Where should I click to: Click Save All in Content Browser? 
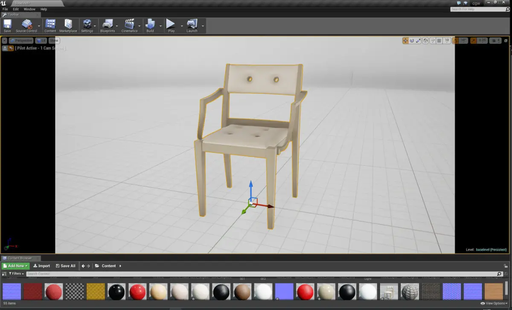pos(66,266)
